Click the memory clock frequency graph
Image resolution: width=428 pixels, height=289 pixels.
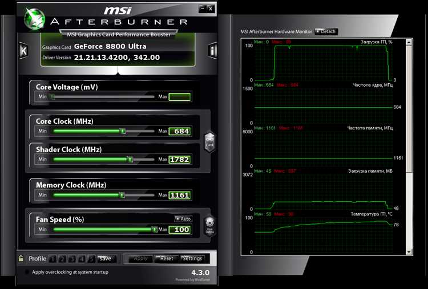pyautogui.click(x=324, y=149)
